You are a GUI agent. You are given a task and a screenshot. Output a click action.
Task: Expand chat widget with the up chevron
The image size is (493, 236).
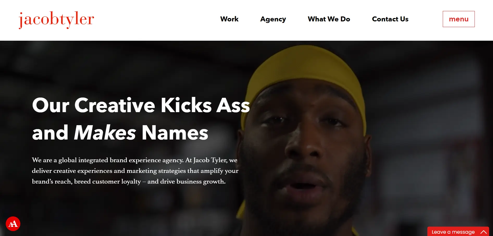(x=484, y=232)
